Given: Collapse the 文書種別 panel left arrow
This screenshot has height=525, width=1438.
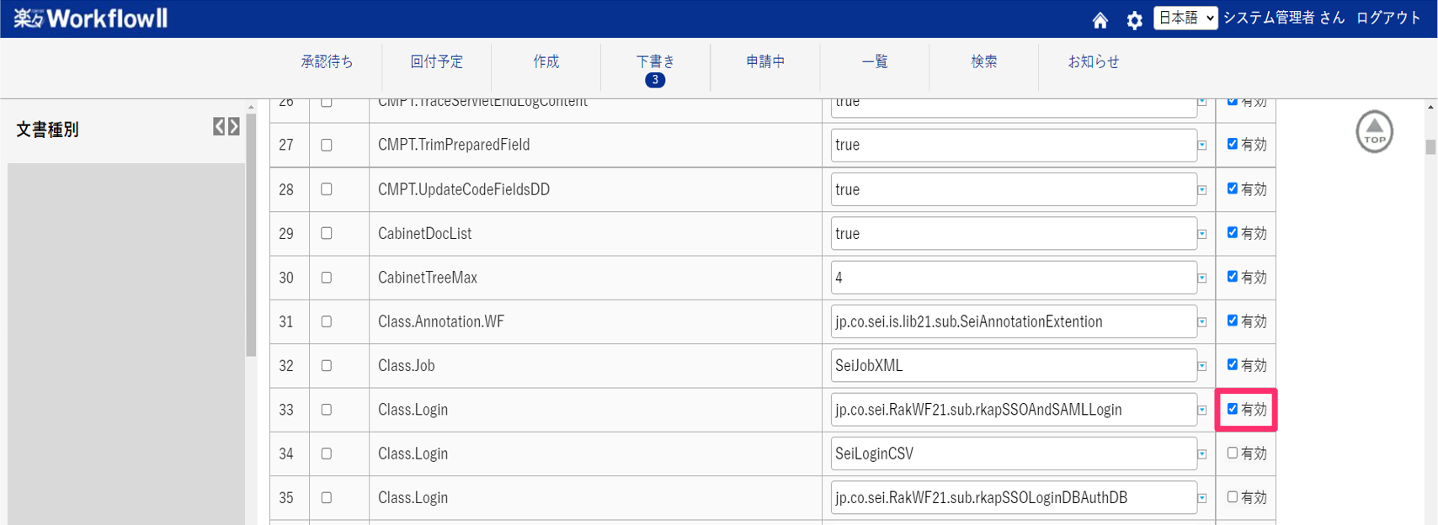Looking at the screenshot, I should point(219,126).
